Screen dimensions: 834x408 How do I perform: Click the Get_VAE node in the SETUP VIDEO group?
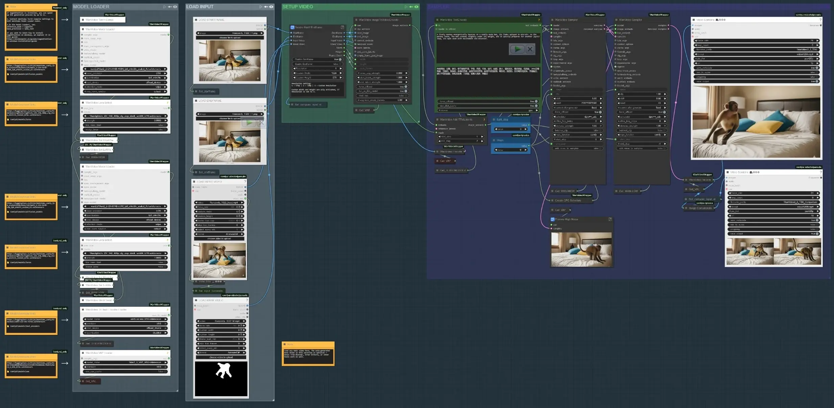tap(364, 110)
